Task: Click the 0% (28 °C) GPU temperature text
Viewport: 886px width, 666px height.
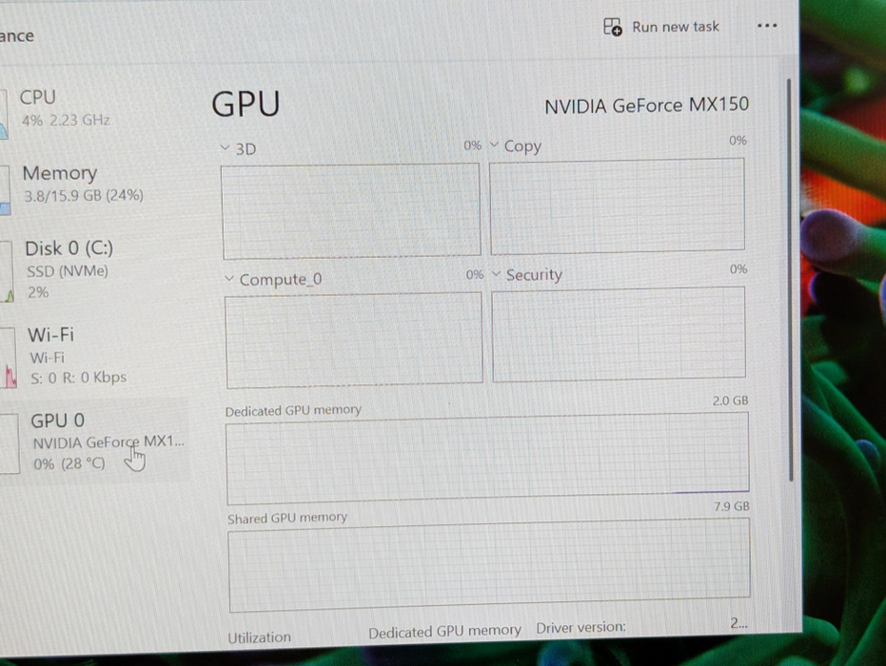Action: (69, 463)
